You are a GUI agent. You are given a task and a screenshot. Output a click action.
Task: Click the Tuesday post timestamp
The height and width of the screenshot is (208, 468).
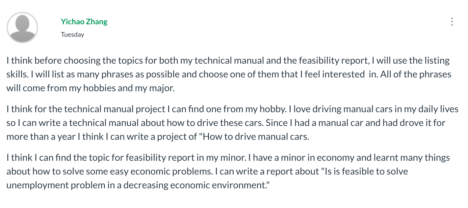72,34
